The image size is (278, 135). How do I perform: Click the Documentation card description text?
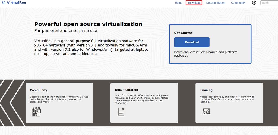click(142, 99)
